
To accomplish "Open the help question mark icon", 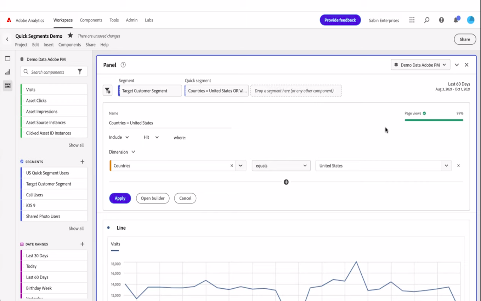I will 441,20.
